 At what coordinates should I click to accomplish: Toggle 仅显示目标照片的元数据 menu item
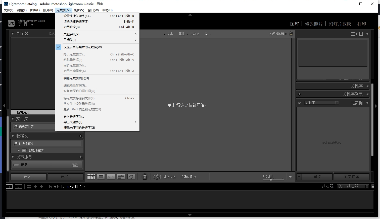97,47
